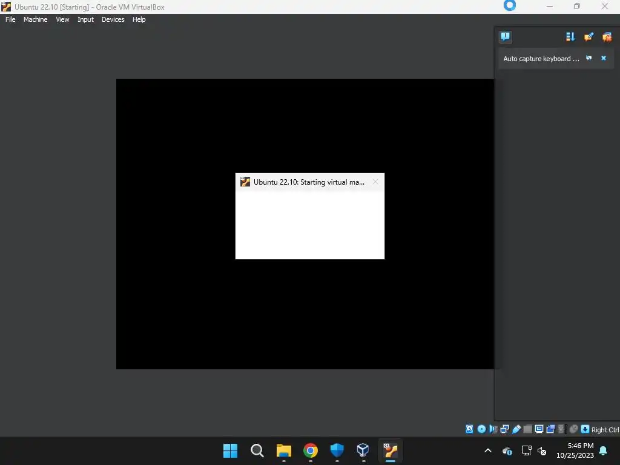
Task: Click the Cortana circle in title bar
Action: point(510,5)
